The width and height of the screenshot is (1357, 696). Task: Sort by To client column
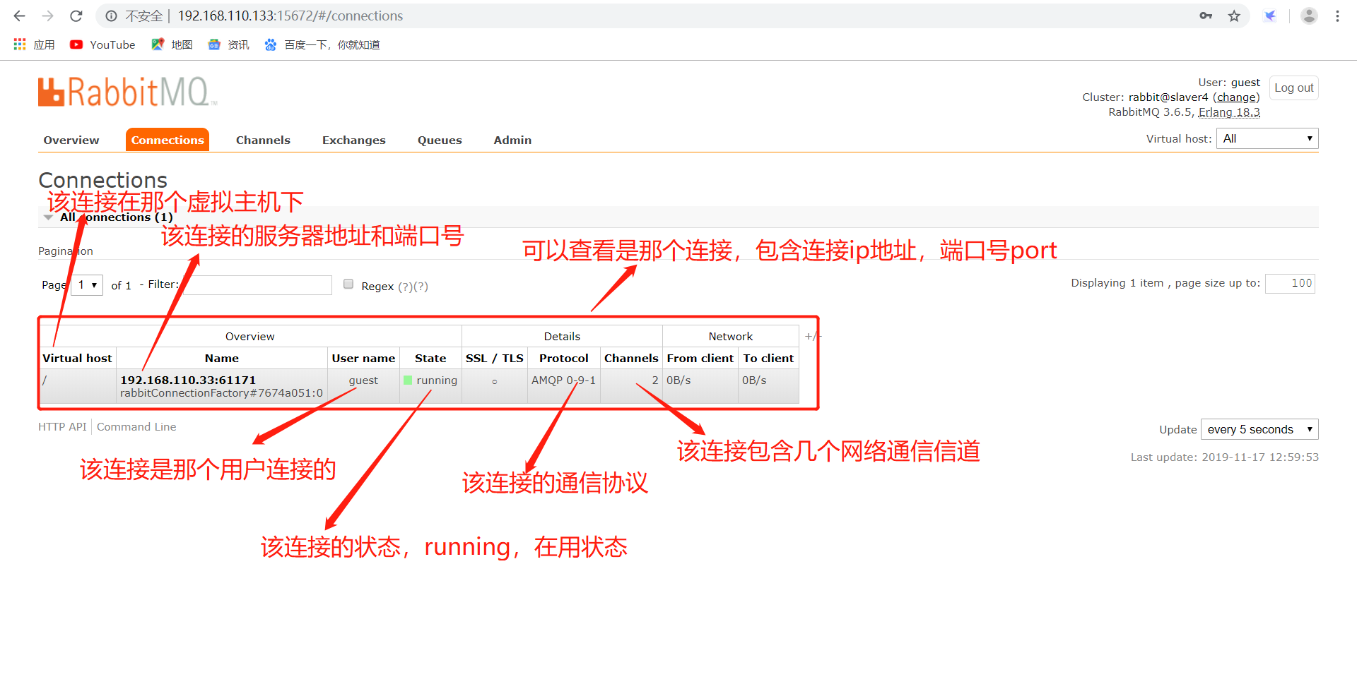tap(768, 358)
